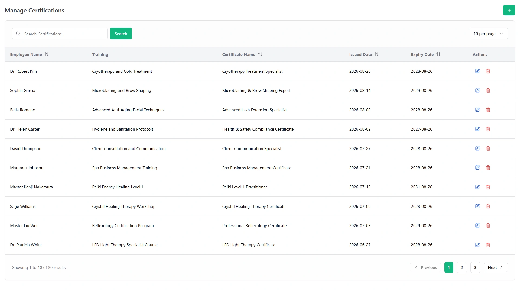Select 'Advanced Lash Extension Specialist' cell
This screenshot has width=520, height=292.
pyautogui.click(x=254, y=110)
